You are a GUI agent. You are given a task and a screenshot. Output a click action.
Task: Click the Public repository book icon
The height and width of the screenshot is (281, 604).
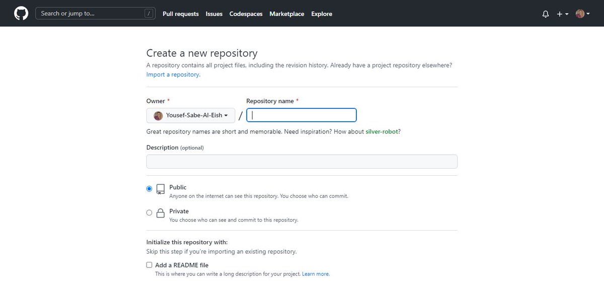161,189
